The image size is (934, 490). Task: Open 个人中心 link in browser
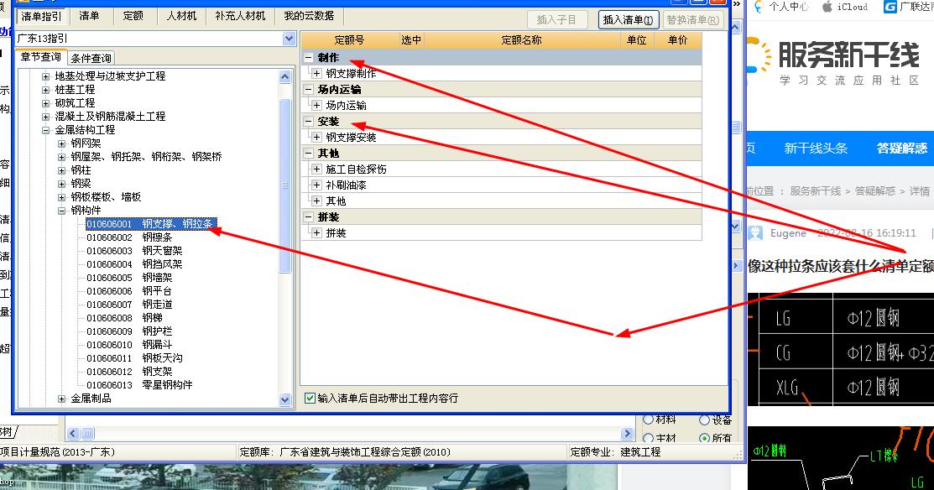[x=782, y=8]
